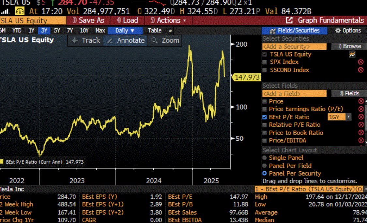Click the Fields/Securities chart icon
Image resolution: width=367 pixels, height=223 pixels.
click(272, 31)
